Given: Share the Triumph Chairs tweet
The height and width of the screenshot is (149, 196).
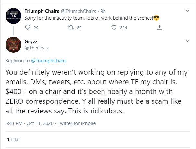Looking at the screenshot, I should [x=159, y=27].
